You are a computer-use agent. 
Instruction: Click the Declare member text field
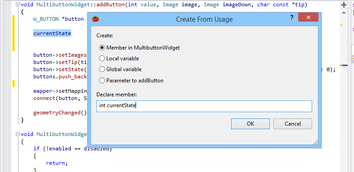[204, 106]
